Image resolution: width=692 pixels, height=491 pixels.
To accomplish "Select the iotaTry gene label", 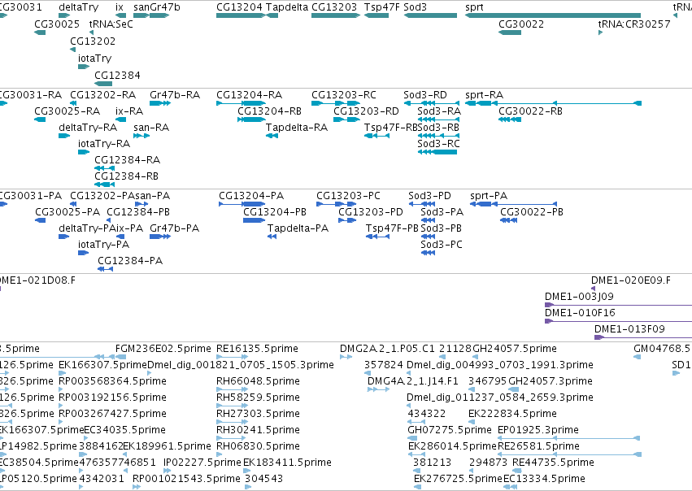I will tap(95, 59).
